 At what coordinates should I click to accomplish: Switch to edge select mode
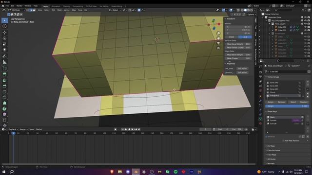pos(31,10)
